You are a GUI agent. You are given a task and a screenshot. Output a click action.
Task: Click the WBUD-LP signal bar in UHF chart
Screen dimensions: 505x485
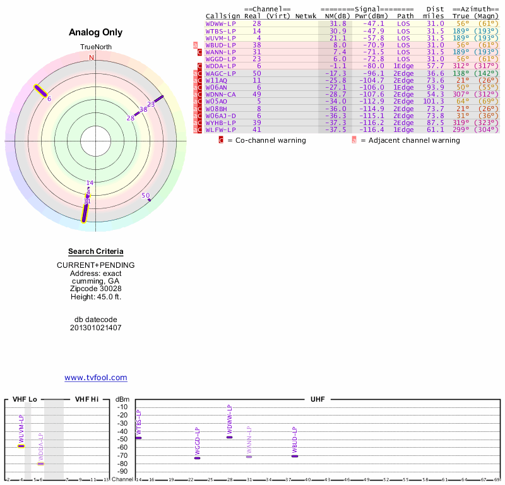(294, 456)
